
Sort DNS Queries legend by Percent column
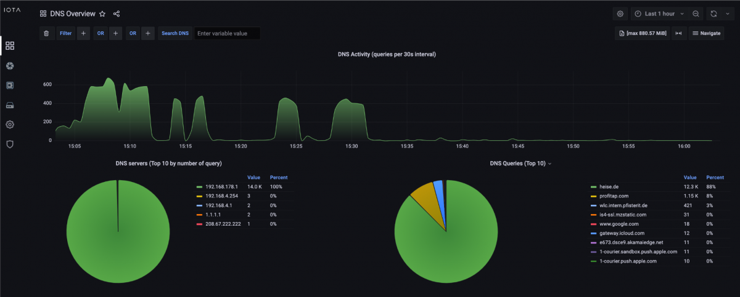pos(715,177)
